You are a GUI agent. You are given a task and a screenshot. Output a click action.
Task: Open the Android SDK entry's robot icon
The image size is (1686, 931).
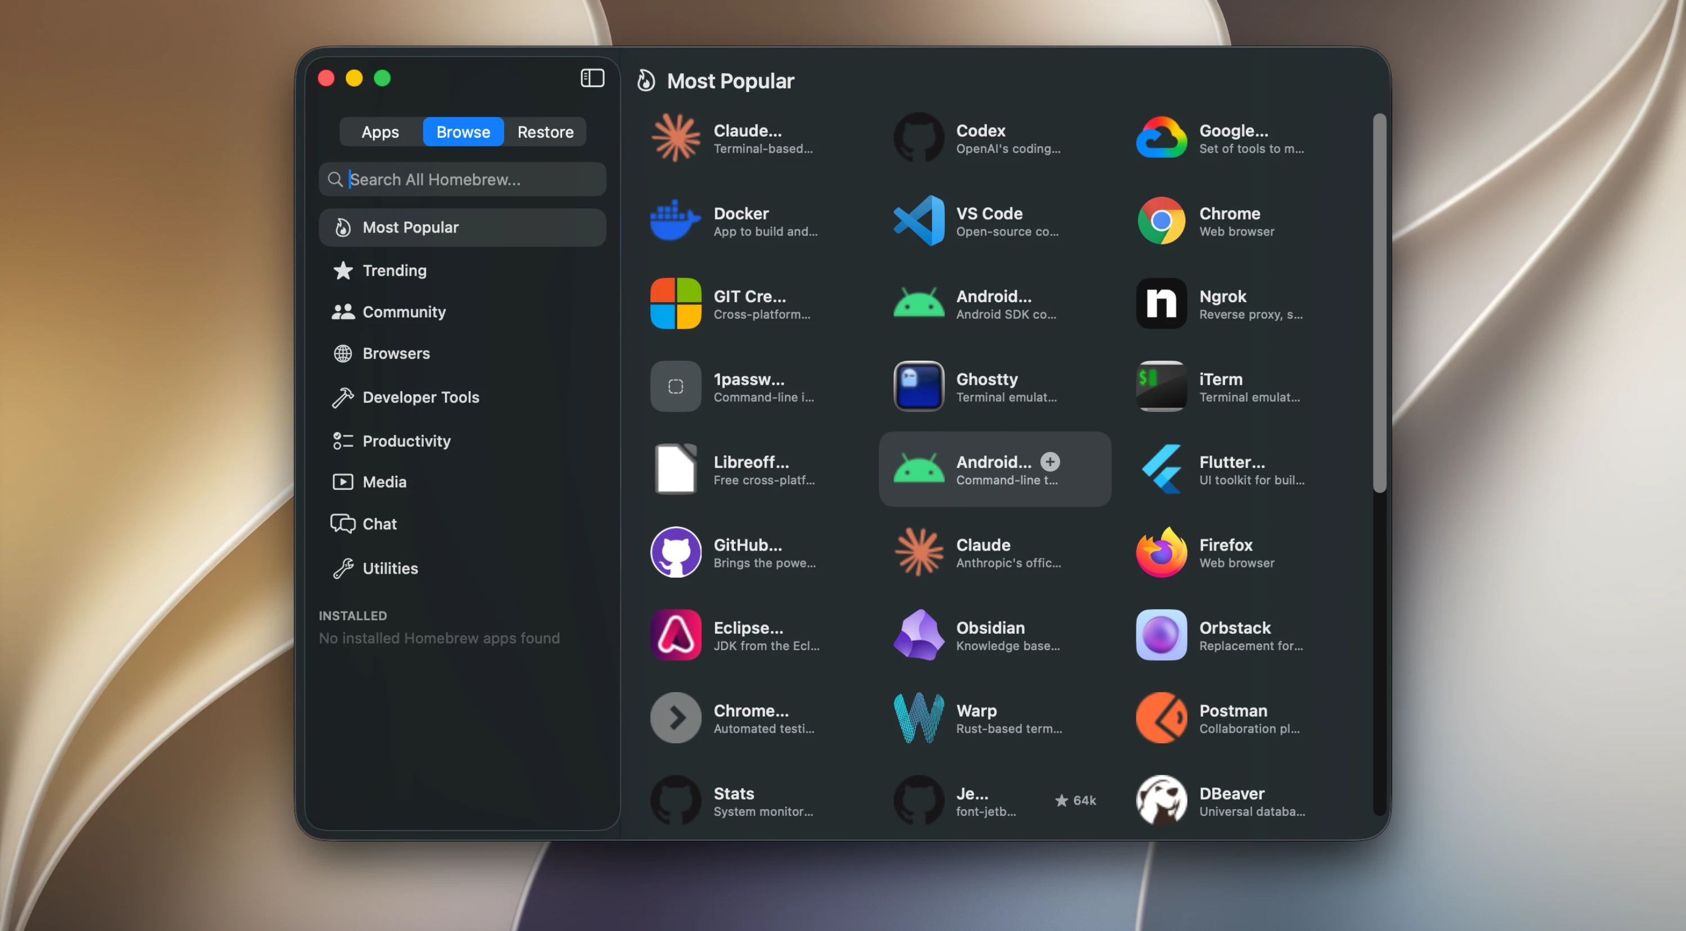point(918,303)
